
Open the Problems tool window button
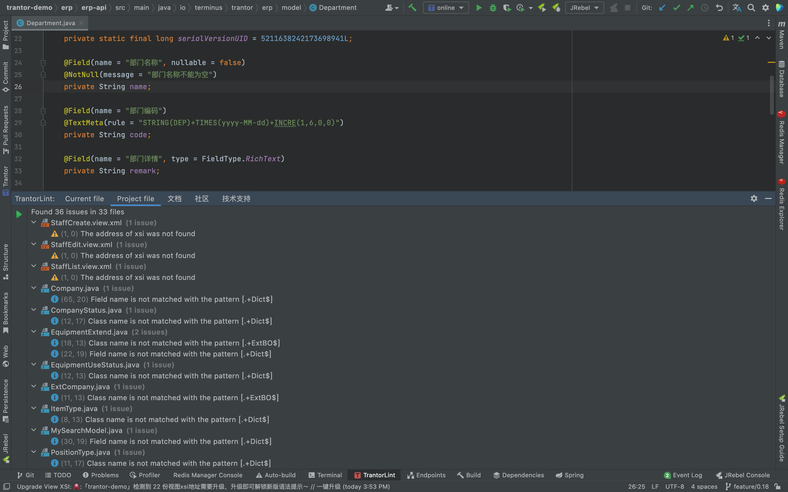click(101, 475)
